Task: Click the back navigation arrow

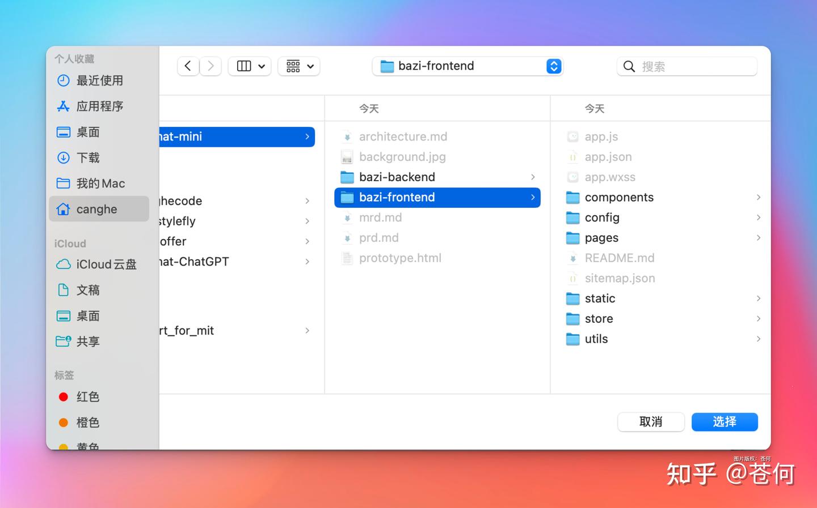Action: 188,66
